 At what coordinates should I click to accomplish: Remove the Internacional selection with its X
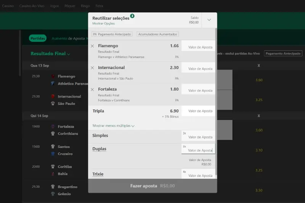click(92, 68)
